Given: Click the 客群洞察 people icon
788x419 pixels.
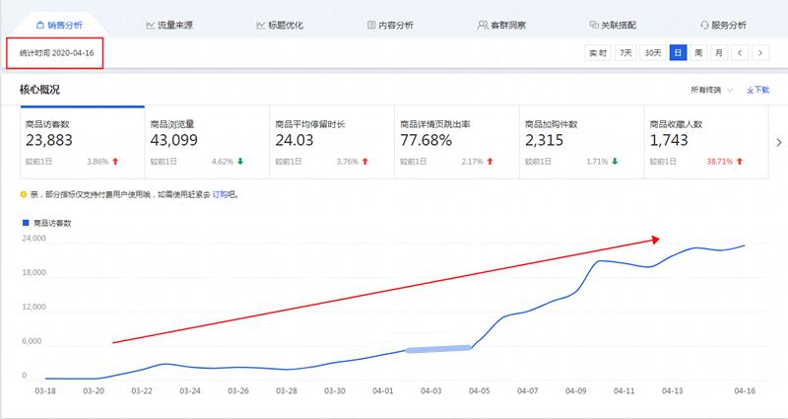Looking at the screenshot, I should coord(483,25).
